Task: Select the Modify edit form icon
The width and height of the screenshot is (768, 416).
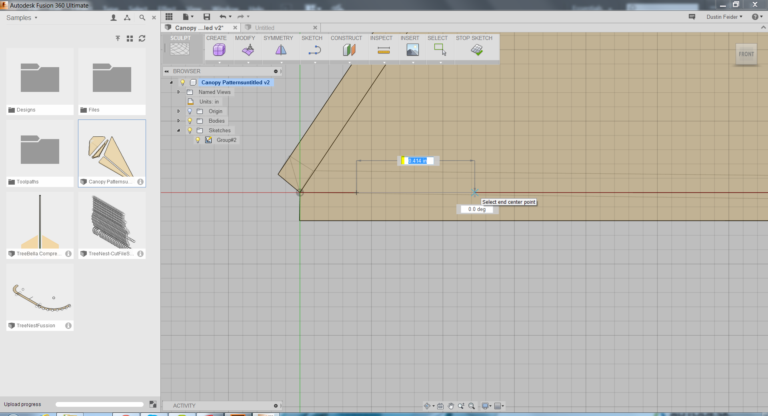Action: (248, 50)
